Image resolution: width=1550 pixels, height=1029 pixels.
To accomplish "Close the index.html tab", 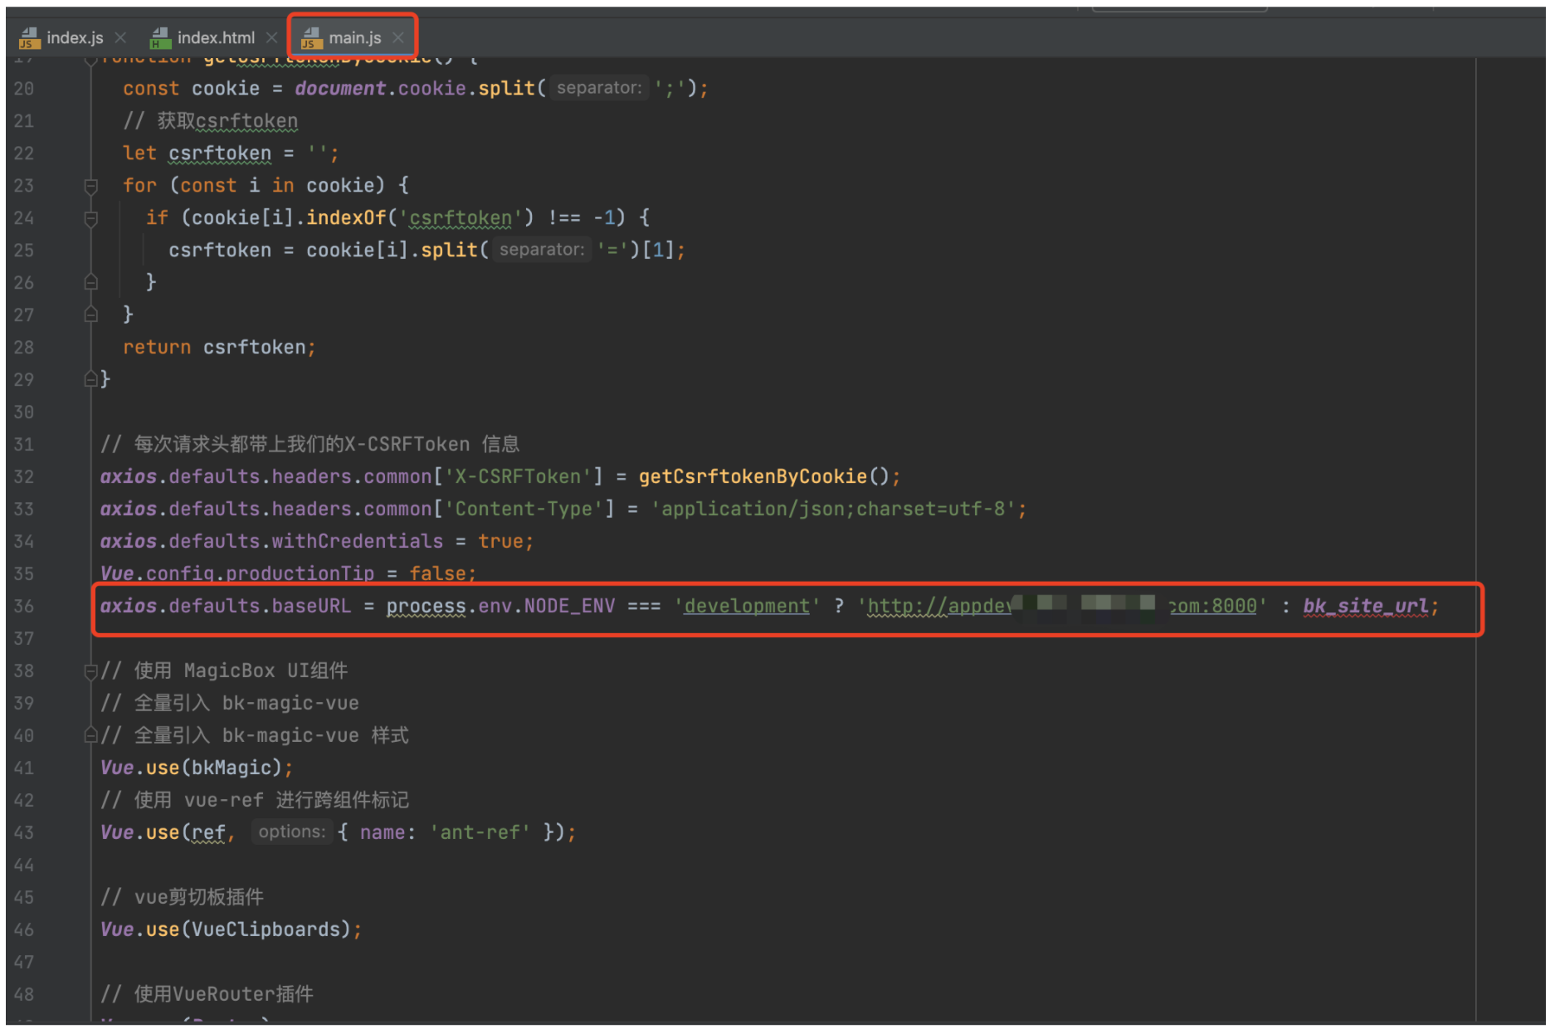I will 271,37.
